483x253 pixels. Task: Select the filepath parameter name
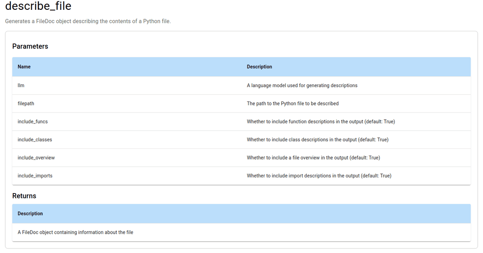26,103
